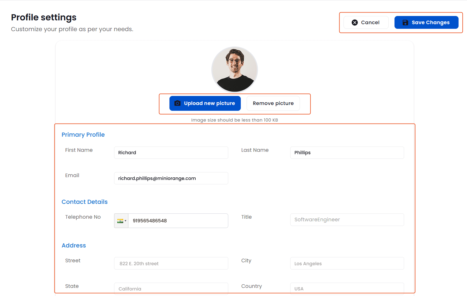Click the camera icon on Upload new picture
This screenshot has width=467, height=296.
coord(177,103)
